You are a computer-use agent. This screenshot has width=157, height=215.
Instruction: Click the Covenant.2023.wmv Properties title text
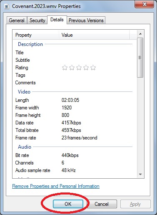46,6
